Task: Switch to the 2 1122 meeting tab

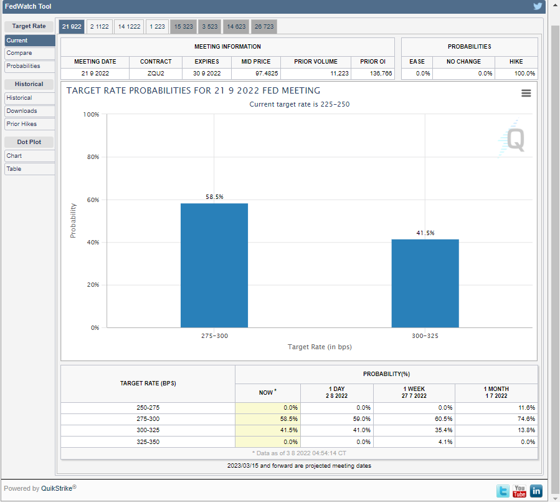Action: coord(100,26)
